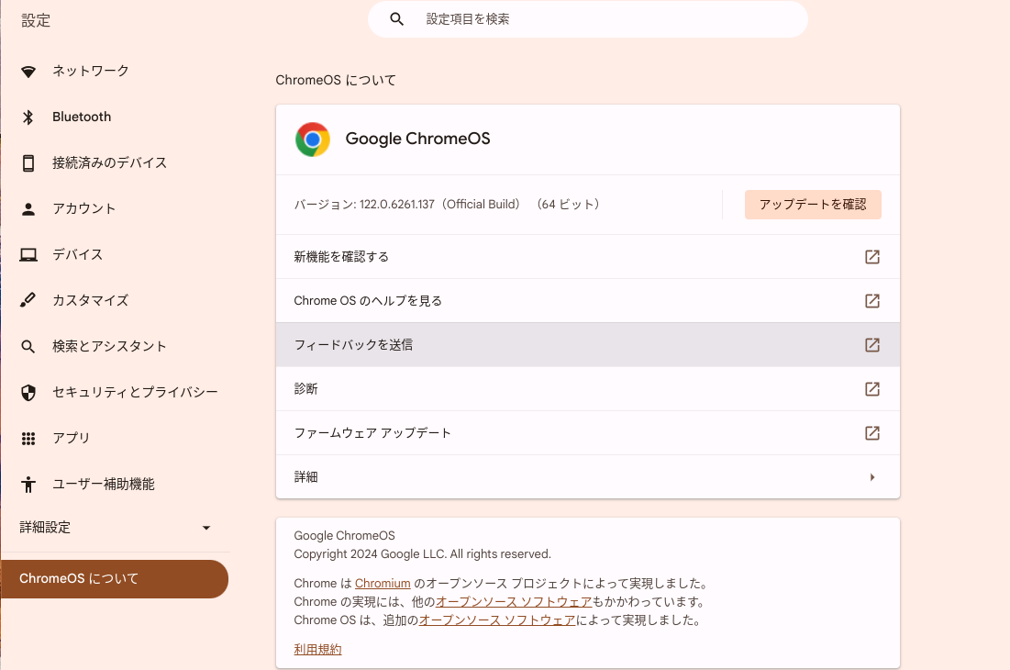Click the Wi-Fi network icon in sidebar
Image resolution: width=1010 pixels, height=670 pixels.
click(28, 72)
